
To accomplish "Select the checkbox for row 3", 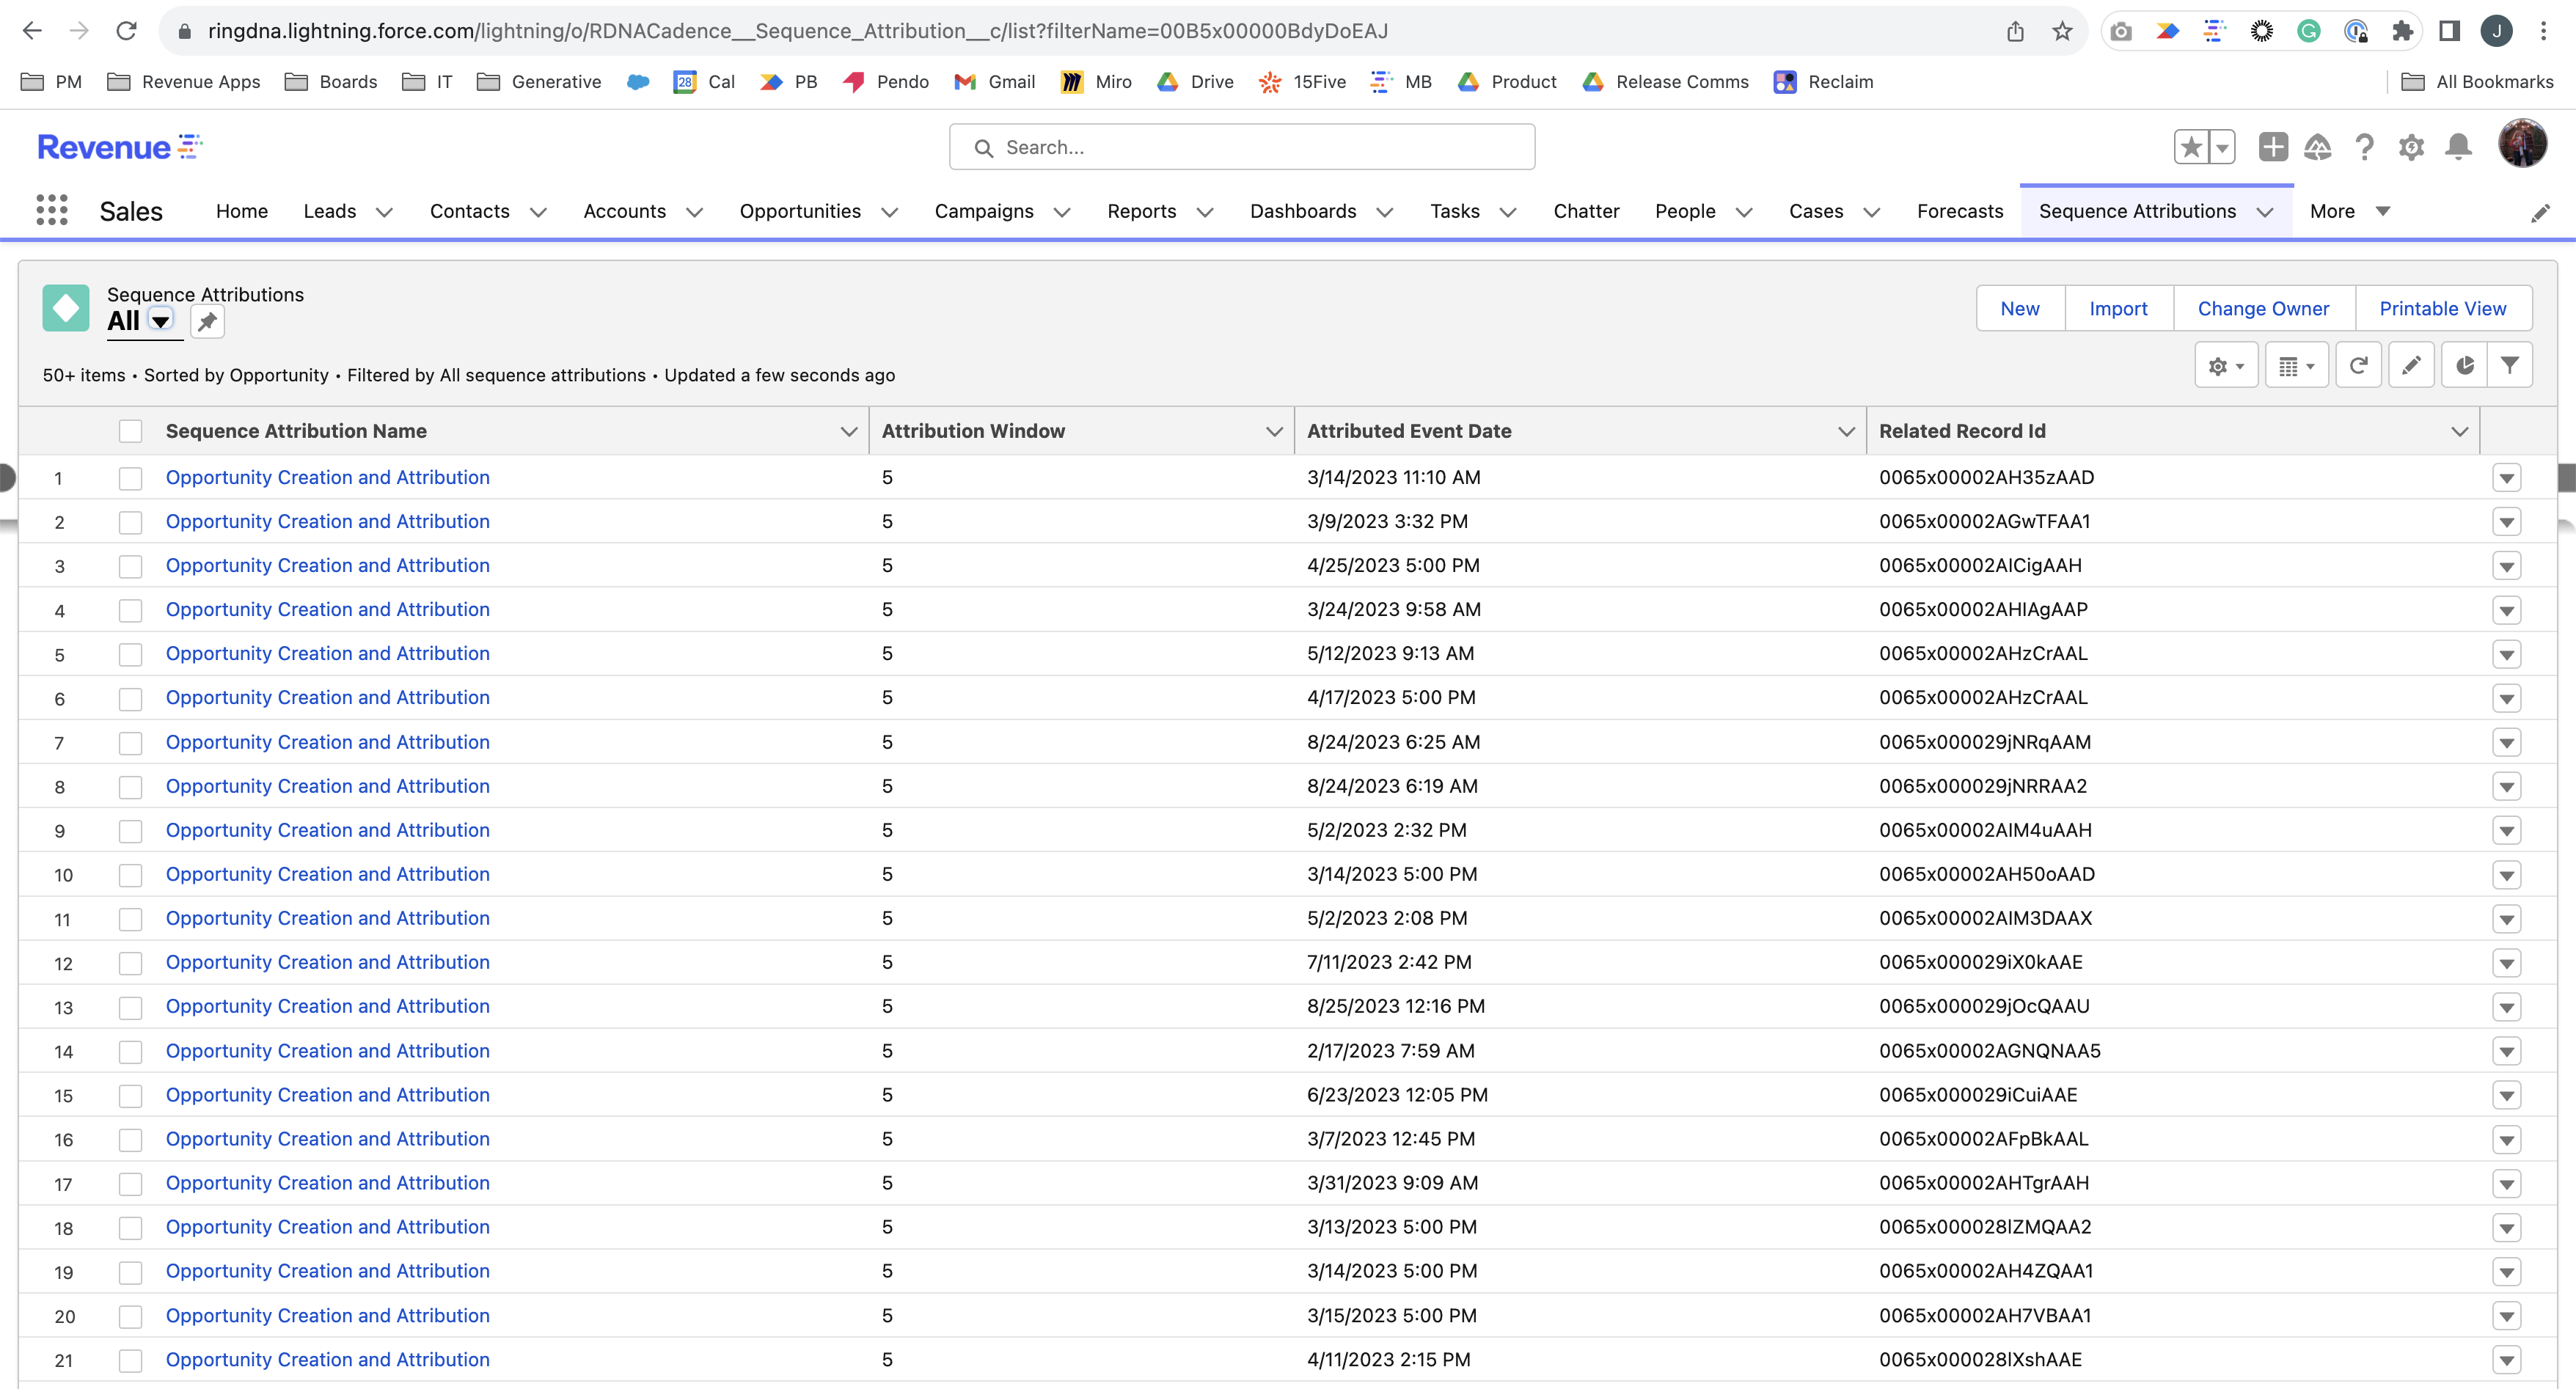I will click(131, 566).
